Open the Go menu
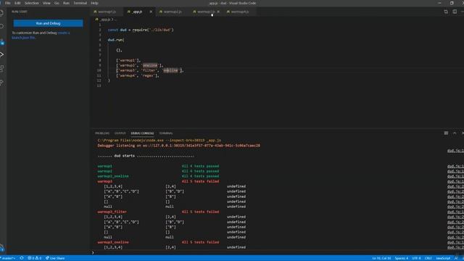Image resolution: width=464 pixels, height=261 pixels. coord(57,3)
